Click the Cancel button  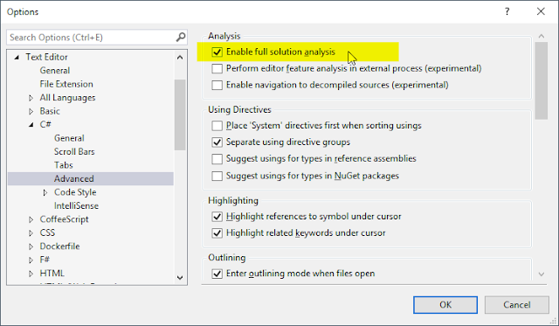coord(516,305)
